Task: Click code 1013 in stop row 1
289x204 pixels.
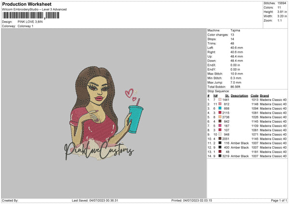Action: (x=255, y=100)
